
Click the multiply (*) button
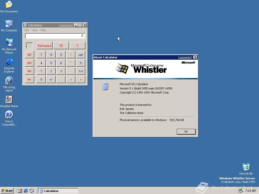(71, 63)
